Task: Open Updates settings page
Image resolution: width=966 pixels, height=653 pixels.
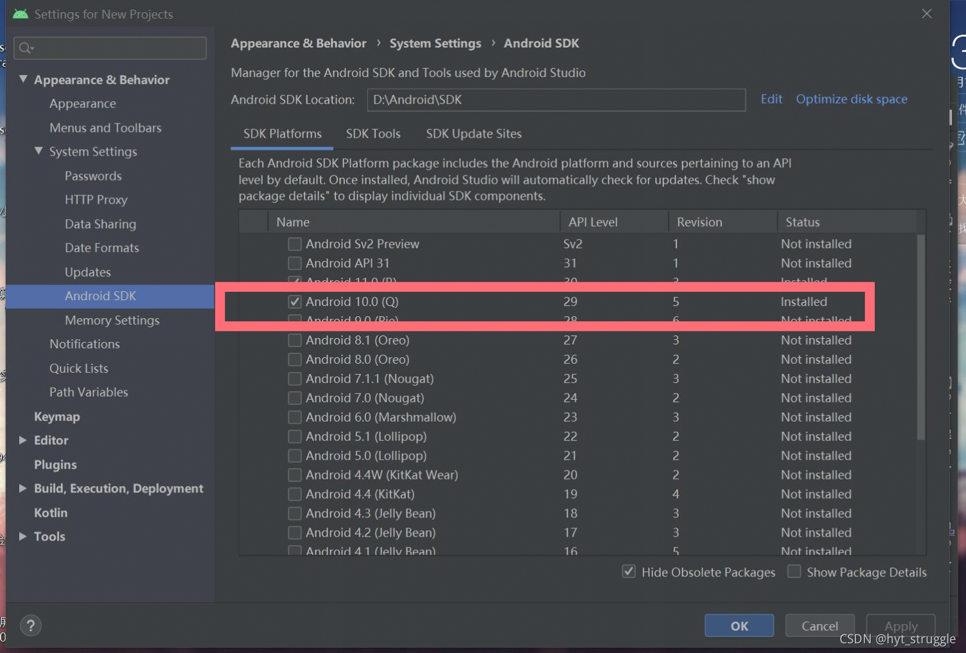Action: [88, 272]
